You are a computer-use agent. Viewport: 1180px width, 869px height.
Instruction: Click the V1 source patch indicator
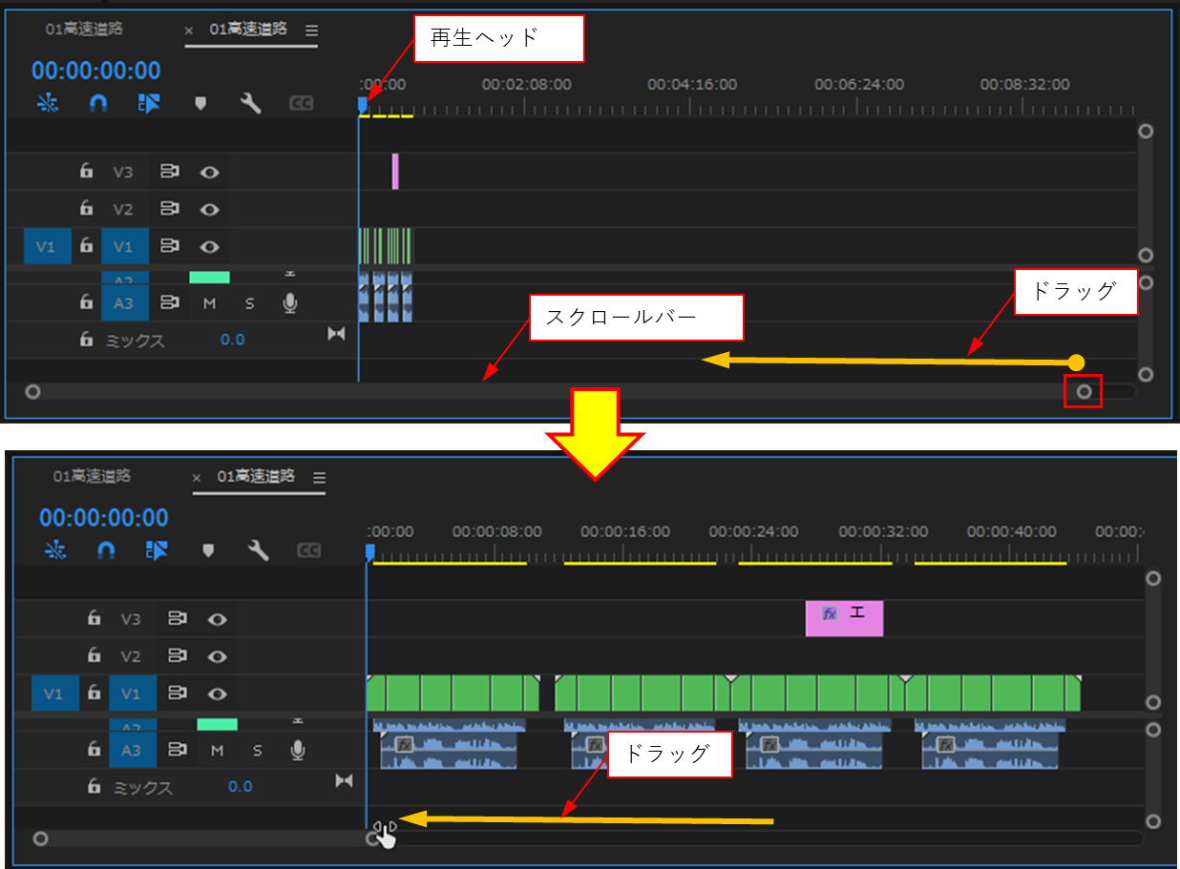click(x=46, y=246)
